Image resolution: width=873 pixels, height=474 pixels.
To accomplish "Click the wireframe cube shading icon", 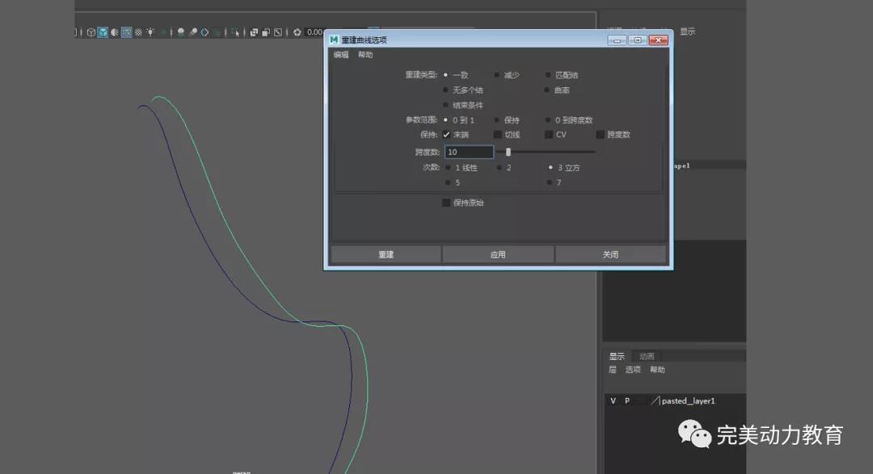I will (x=91, y=32).
